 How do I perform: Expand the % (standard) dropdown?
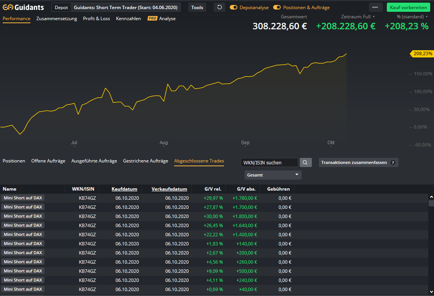[x=412, y=17]
